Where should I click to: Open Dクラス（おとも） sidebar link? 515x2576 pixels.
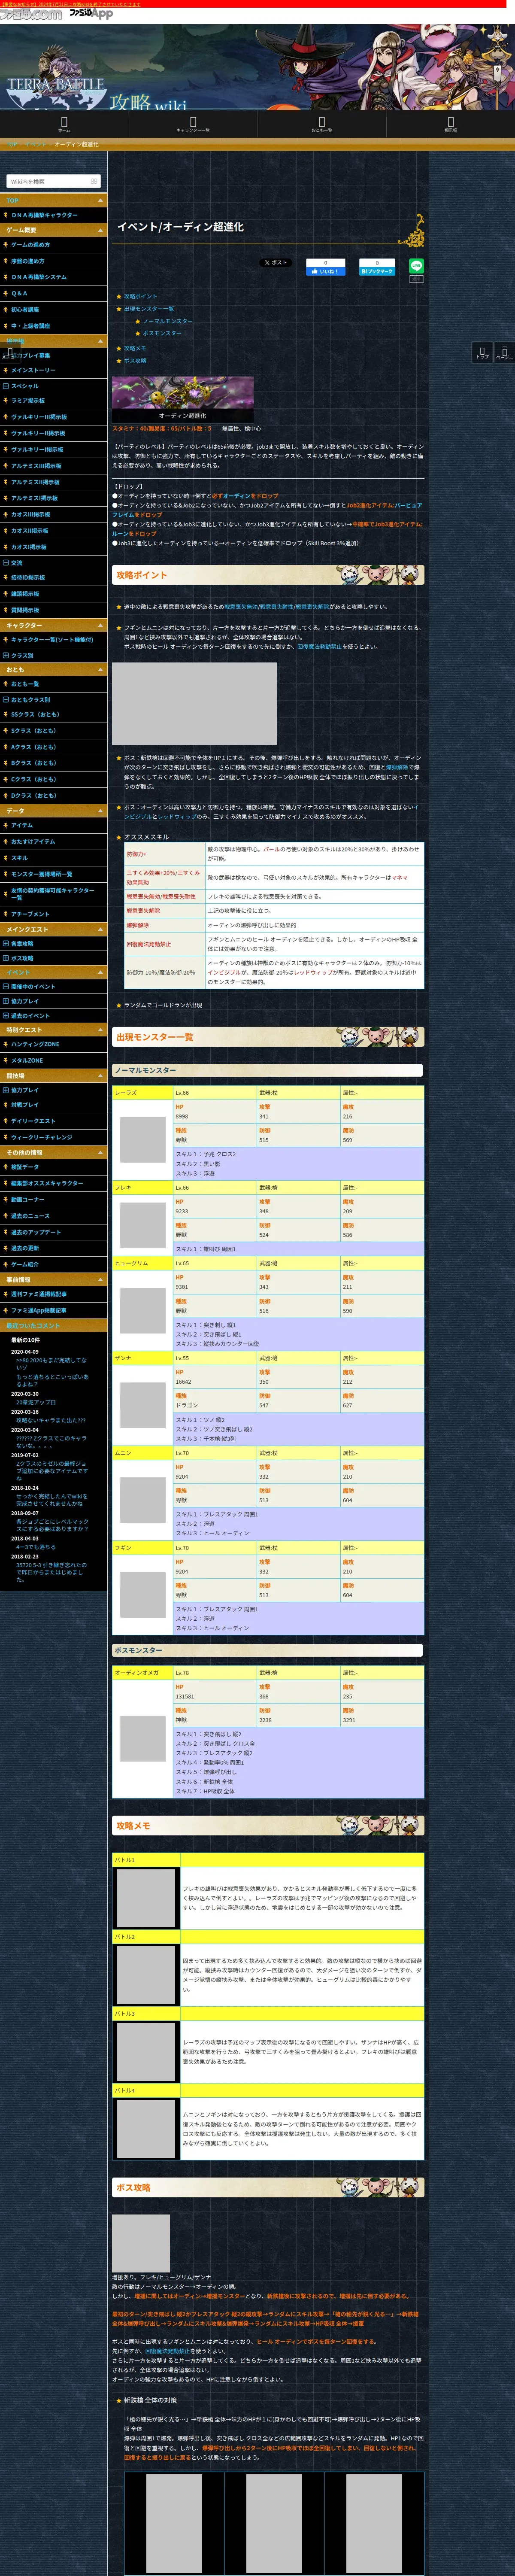[34, 796]
